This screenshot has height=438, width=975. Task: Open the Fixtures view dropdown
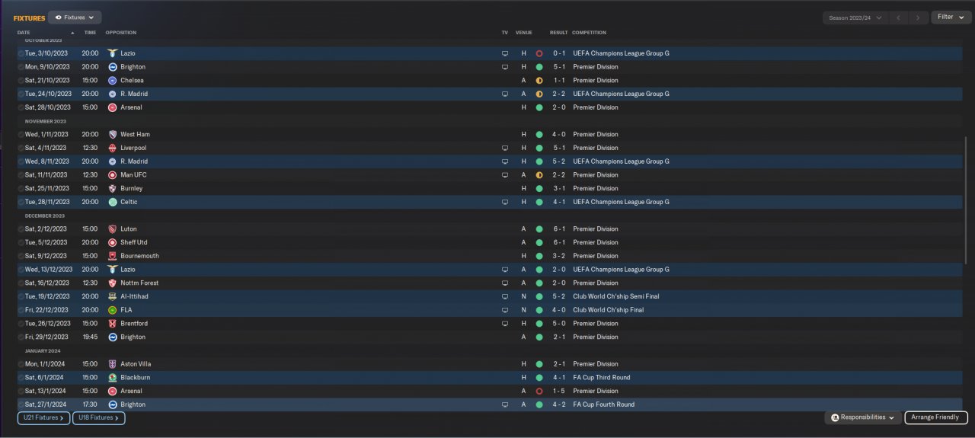pyautogui.click(x=75, y=17)
